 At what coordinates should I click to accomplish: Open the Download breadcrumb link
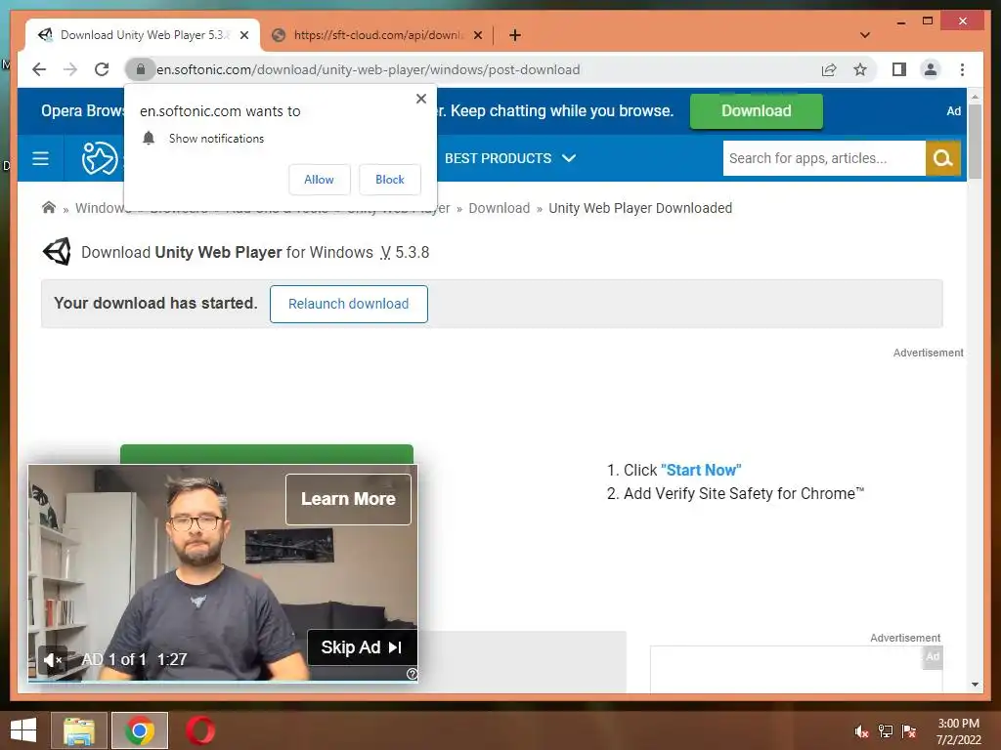(x=500, y=208)
